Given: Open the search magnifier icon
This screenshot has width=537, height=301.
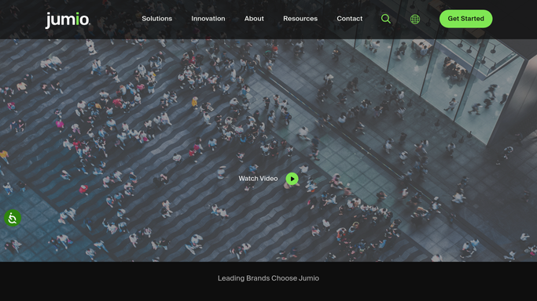Looking at the screenshot, I should [385, 19].
